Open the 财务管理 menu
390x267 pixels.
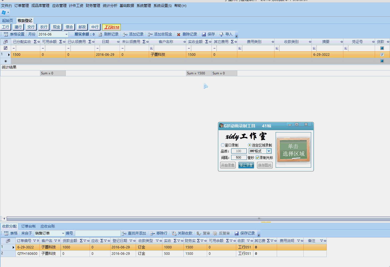point(93,6)
